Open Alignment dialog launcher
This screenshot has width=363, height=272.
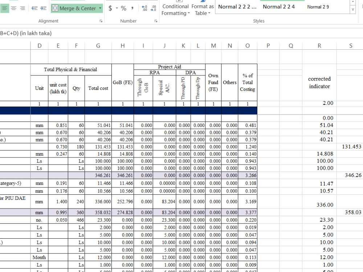[x=101, y=21]
